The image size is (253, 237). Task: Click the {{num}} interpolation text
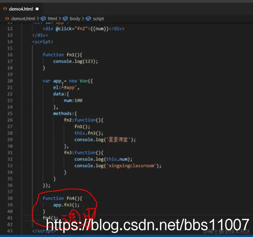click(x=100, y=29)
